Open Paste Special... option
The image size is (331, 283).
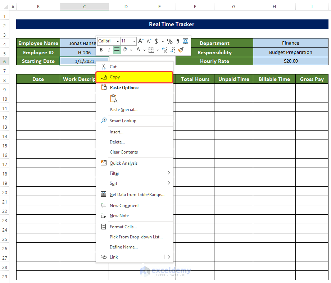point(123,110)
